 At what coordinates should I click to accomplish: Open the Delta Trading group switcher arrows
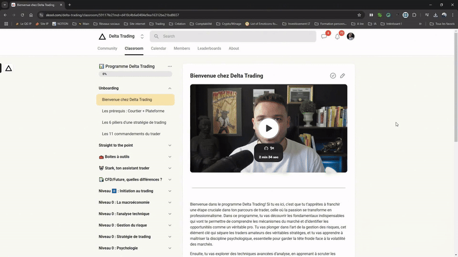(x=142, y=37)
